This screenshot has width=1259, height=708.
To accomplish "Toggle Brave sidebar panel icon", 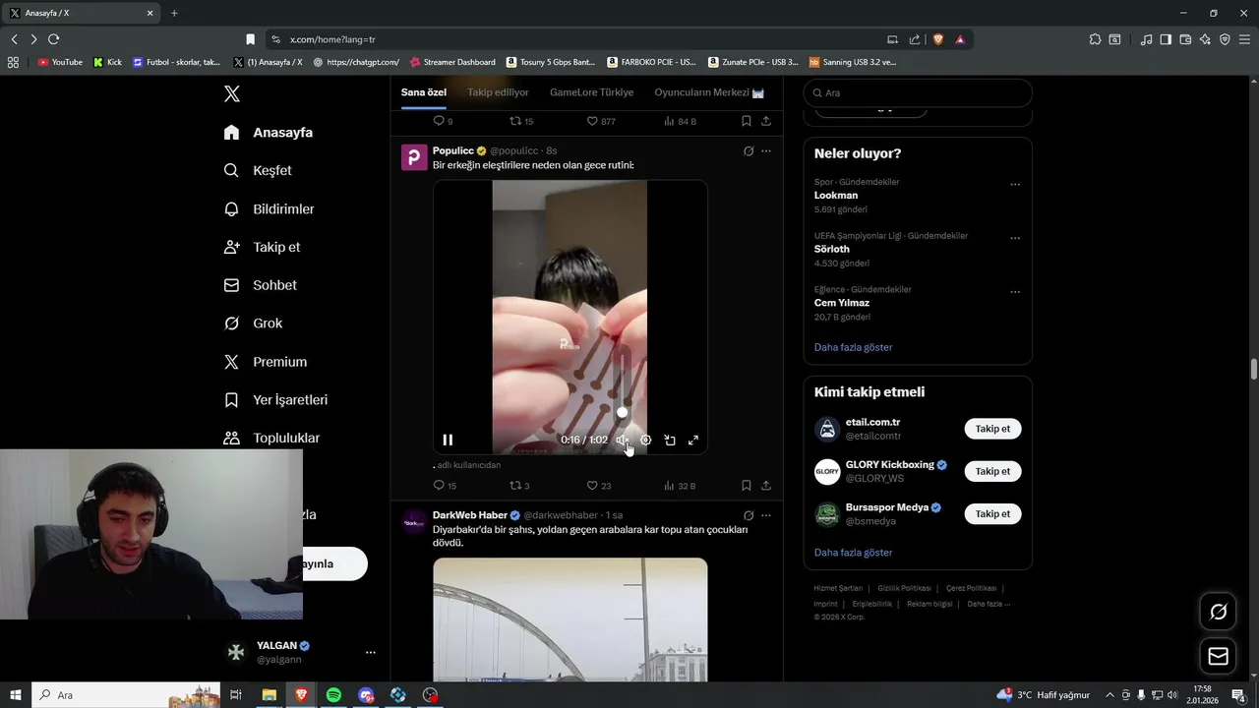I will click(1166, 39).
